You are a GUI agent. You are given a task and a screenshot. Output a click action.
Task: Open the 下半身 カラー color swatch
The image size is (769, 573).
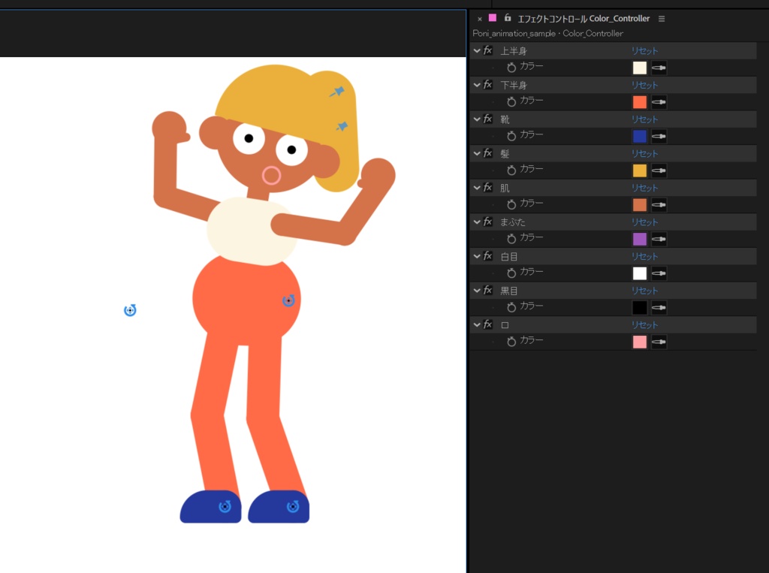tap(639, 101)
